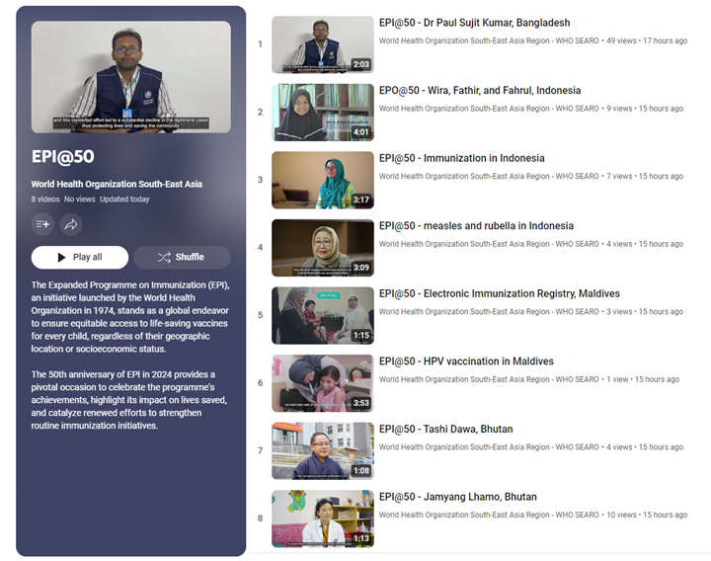
Task: Click the Immunization in Indonesia video title
Action: click(461, 158)
